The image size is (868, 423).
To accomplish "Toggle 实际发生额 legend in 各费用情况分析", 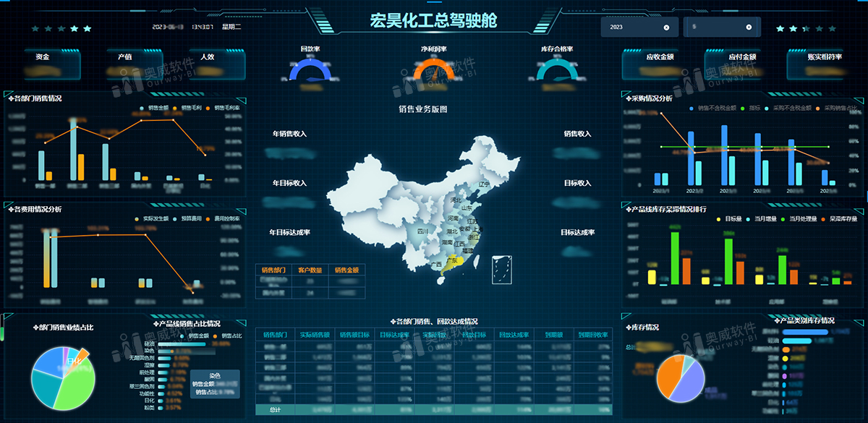I will pyautogui.click(x=152, y=218).
